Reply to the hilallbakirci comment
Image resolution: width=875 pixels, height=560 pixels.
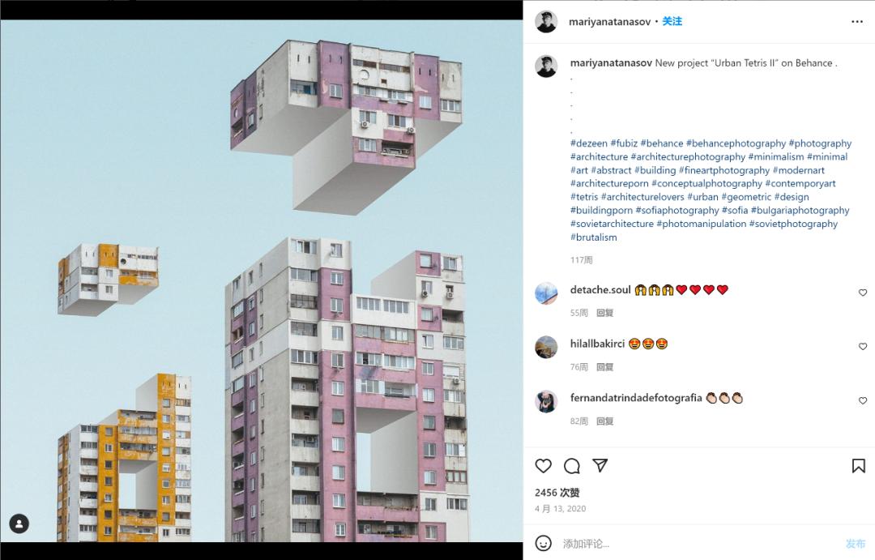(x=605, y=367)
